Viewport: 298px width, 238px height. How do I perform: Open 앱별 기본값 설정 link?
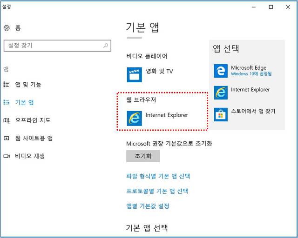[x=148, y=206]
